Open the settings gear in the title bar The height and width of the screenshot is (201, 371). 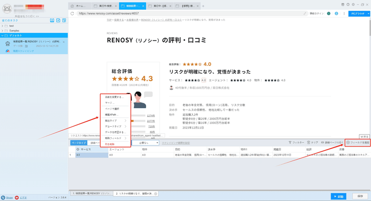(x=353, y=5)
